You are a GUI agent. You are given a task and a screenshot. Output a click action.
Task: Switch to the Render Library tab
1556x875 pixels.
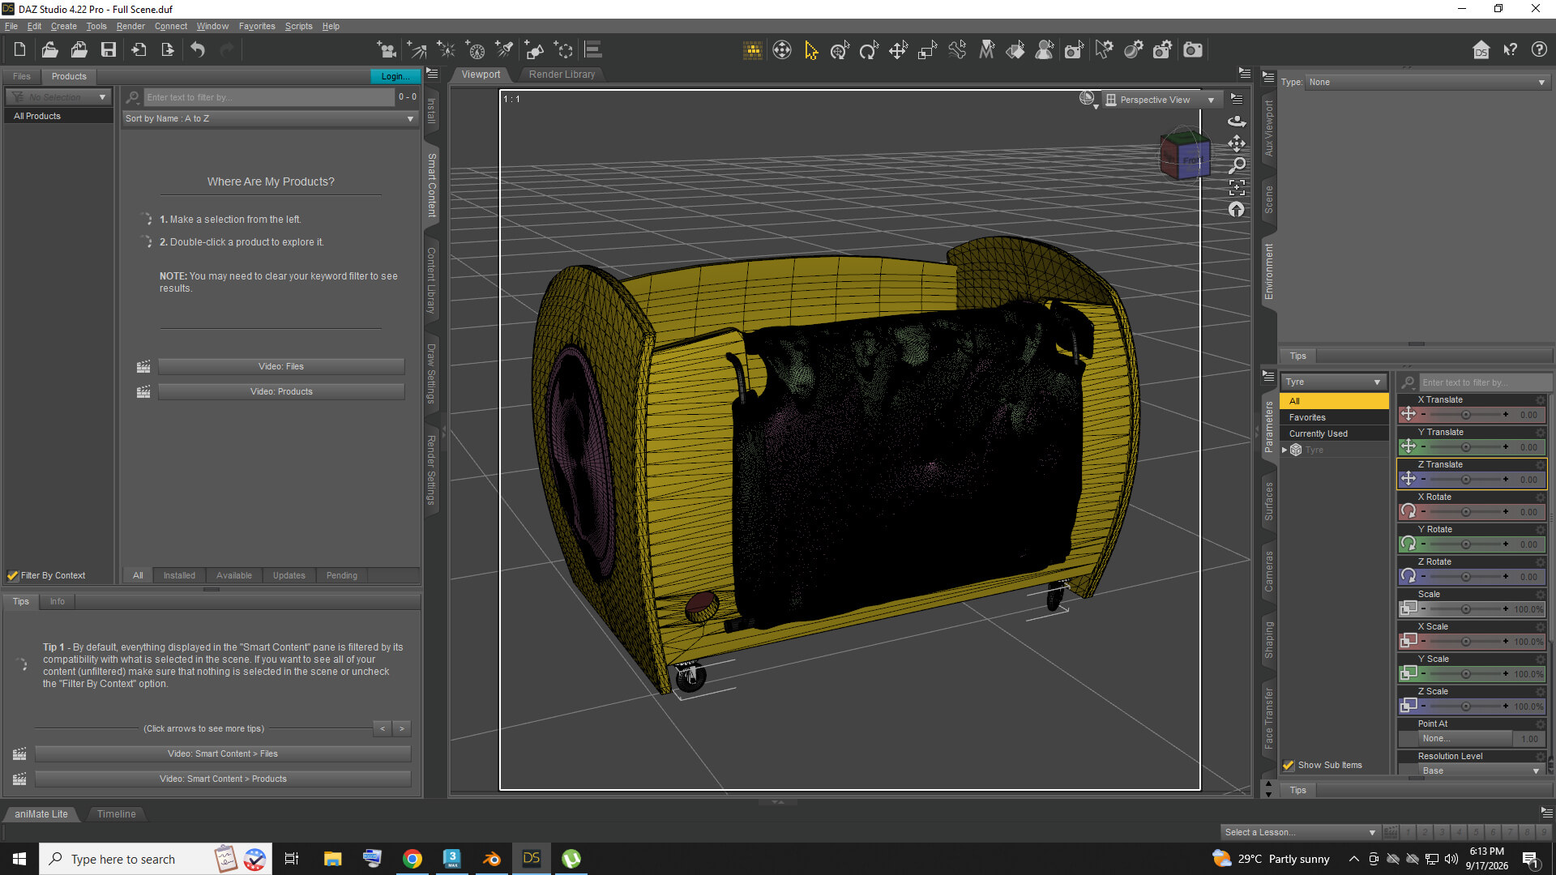click(x=562, y=75)
